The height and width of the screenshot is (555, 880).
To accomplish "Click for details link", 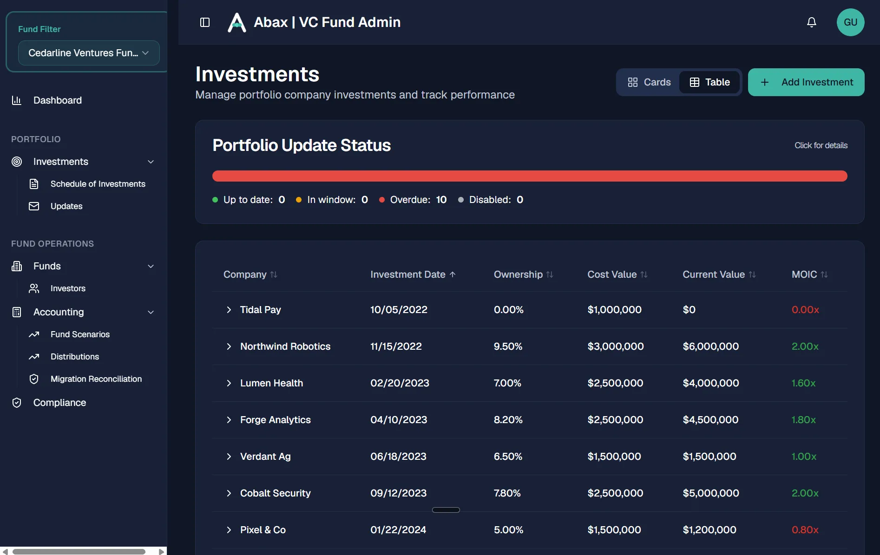I will tap(821, 145).
